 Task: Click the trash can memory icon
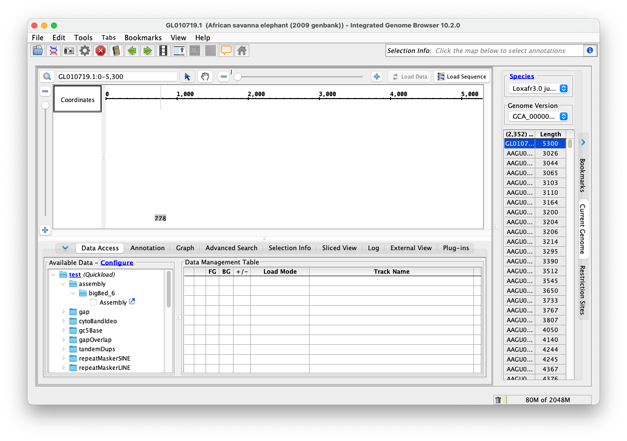[498, 400]
